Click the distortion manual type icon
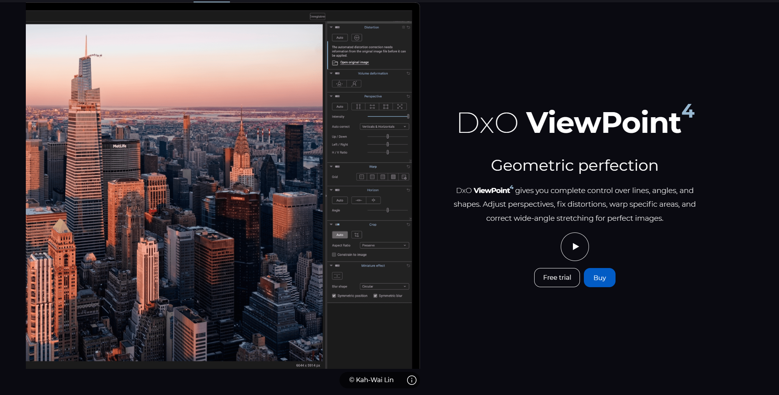Viewport: 779px width, 395px height. [x=357, y=38]
